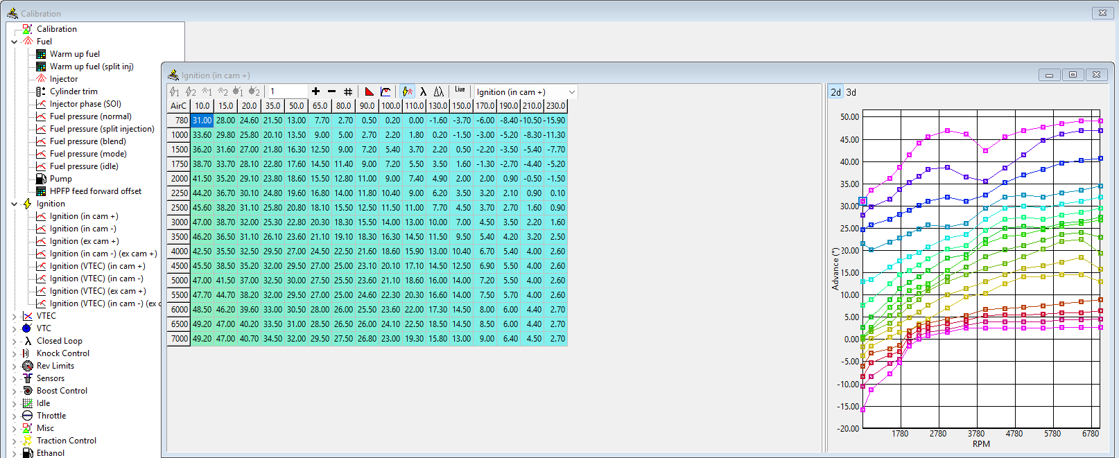The width and height of the screenshot is (1119, 458).
Task: Click the cell with value 40.70
Action: [x=249, y=339]
